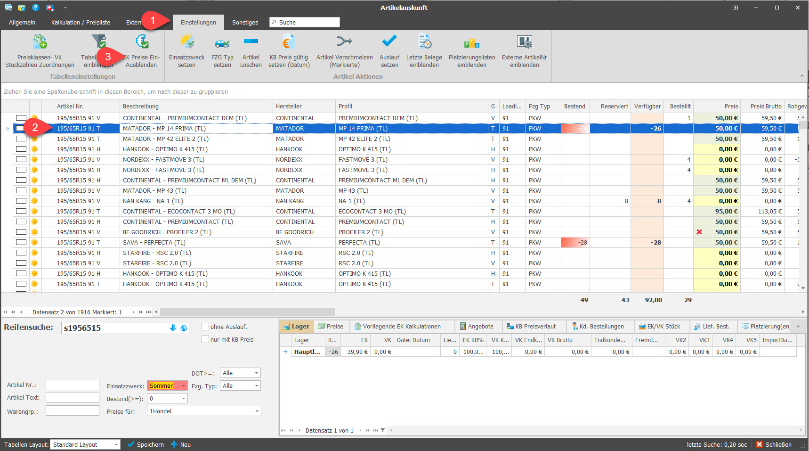809x451 pixels.
Task: Click Artikel Löschen icon
Action: pos(251,41)
